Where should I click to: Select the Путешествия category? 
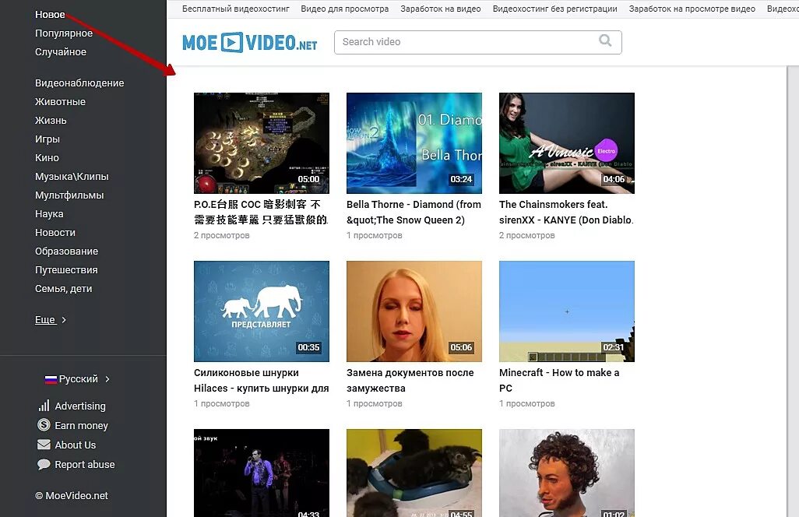click(x=66, y=270)
